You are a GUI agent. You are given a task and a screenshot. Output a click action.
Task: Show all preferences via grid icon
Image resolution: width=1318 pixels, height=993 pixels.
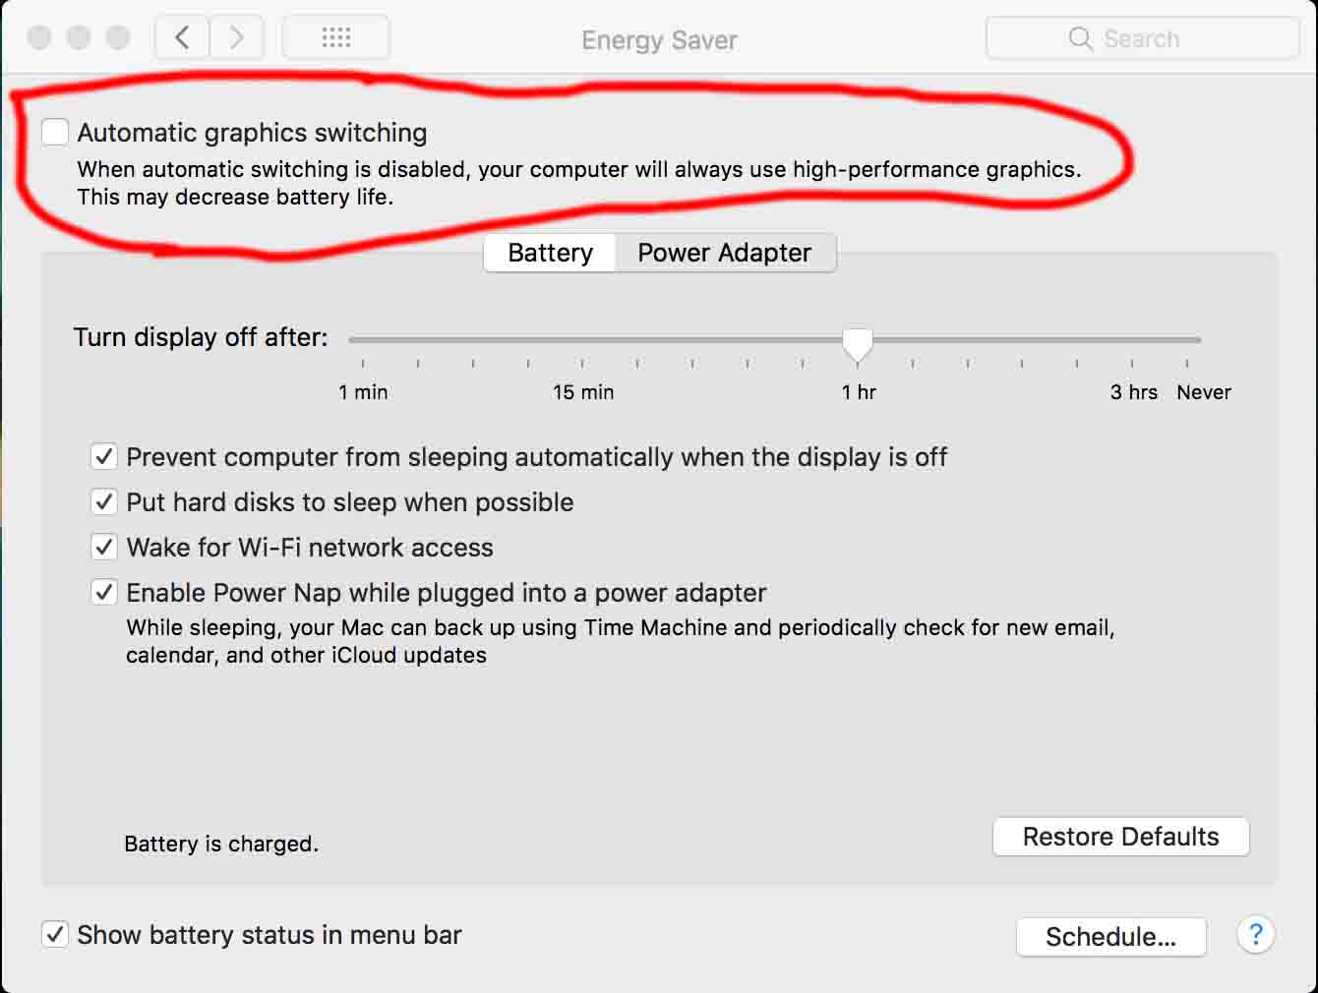click(336, 38)
